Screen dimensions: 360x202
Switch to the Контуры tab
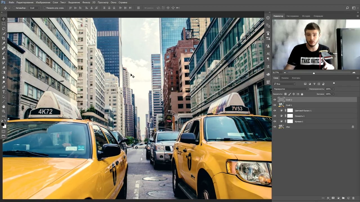(x=296, y=78)
